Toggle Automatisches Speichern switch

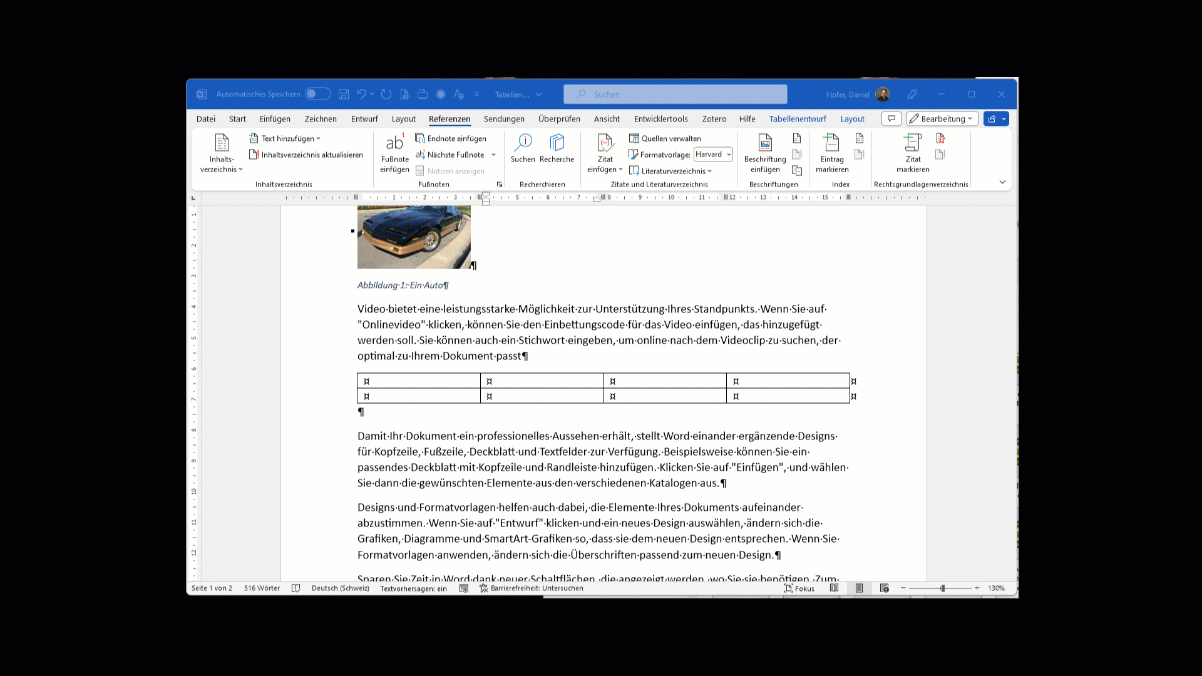coord(317,95)
